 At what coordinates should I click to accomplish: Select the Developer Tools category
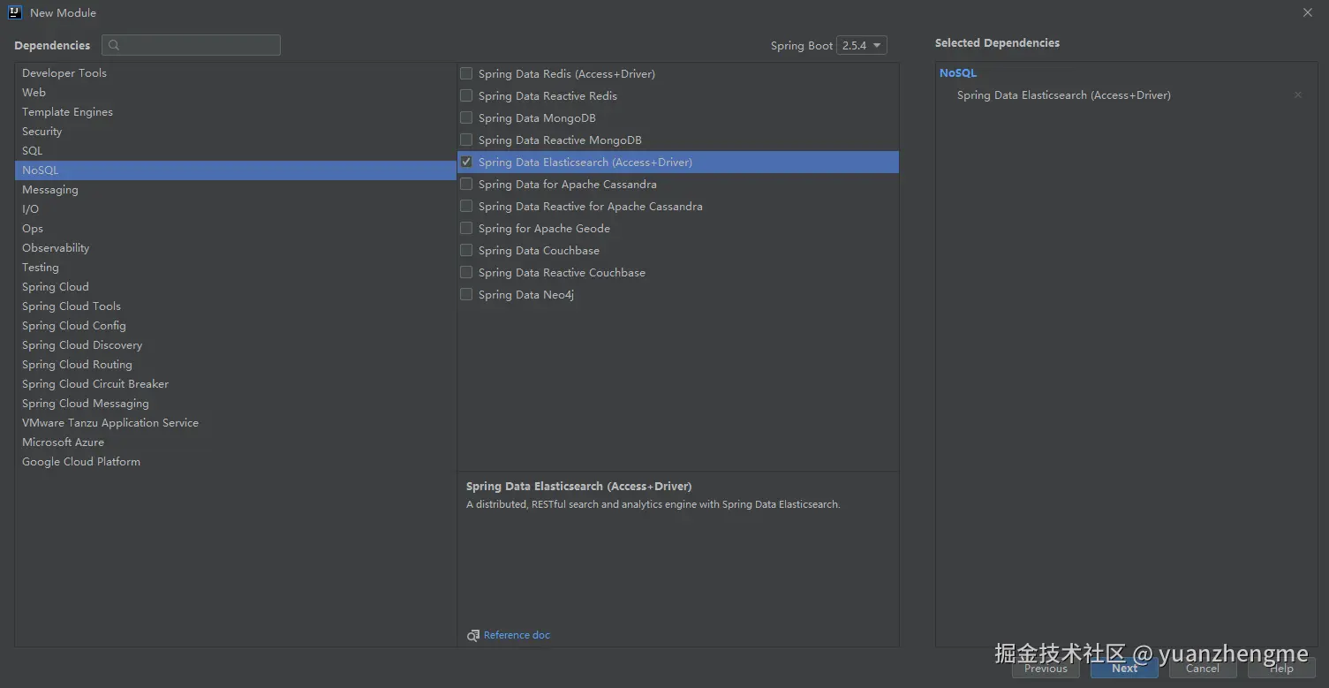pos(235,73)
